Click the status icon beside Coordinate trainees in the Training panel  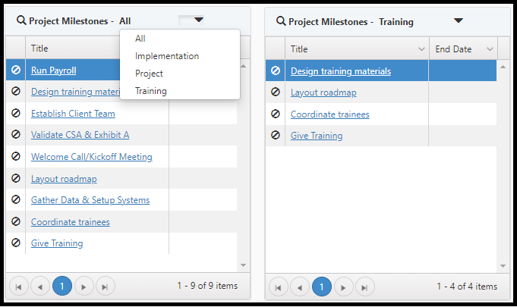[x=276, y=114]
